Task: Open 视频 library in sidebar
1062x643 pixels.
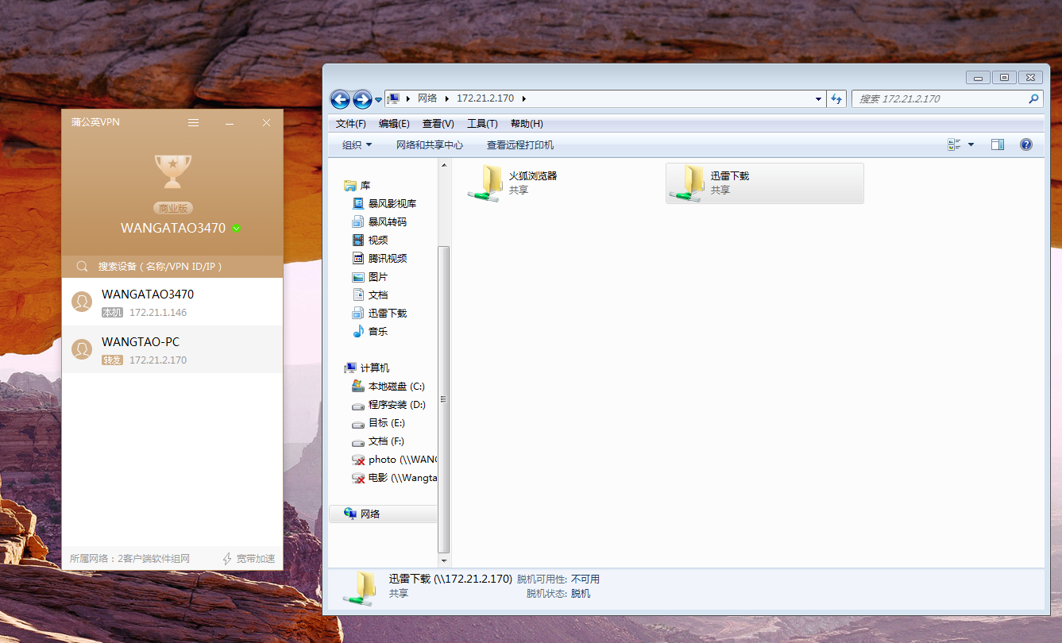Action: (370, 241)
